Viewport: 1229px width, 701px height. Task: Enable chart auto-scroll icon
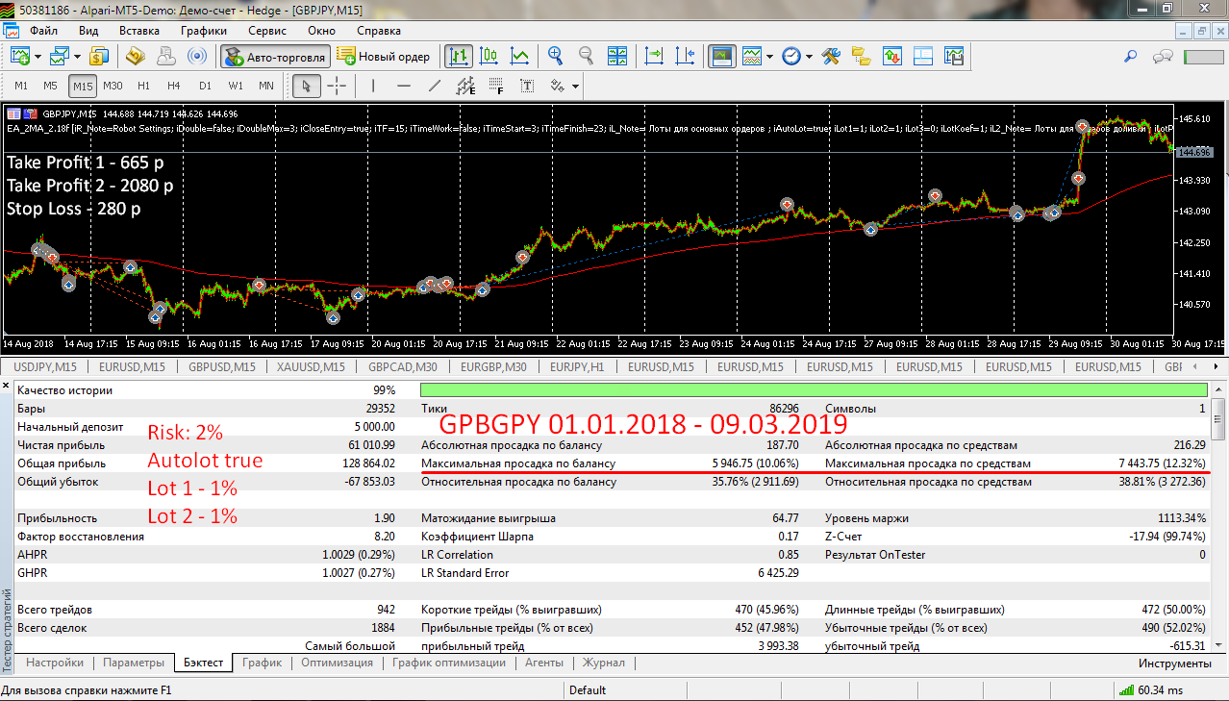coord(655,56)
